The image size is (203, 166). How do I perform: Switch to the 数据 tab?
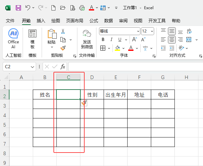tap(109, 21)
